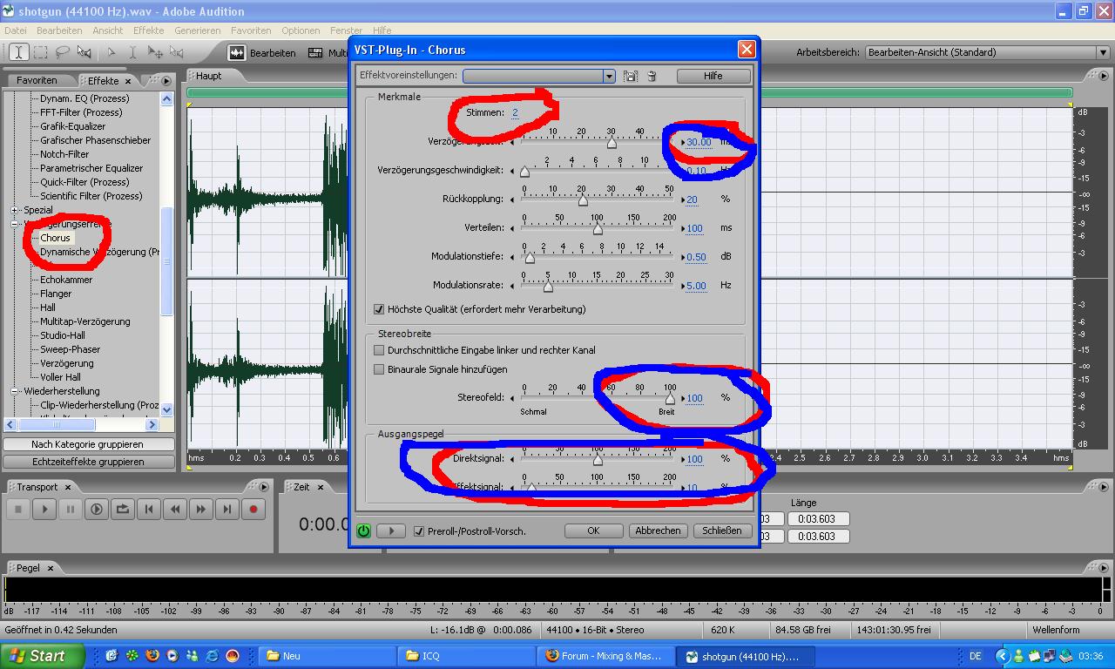1115x669 pixels.
Task: Click Schließen in Chorus dialog
Action: click(722, 530)
